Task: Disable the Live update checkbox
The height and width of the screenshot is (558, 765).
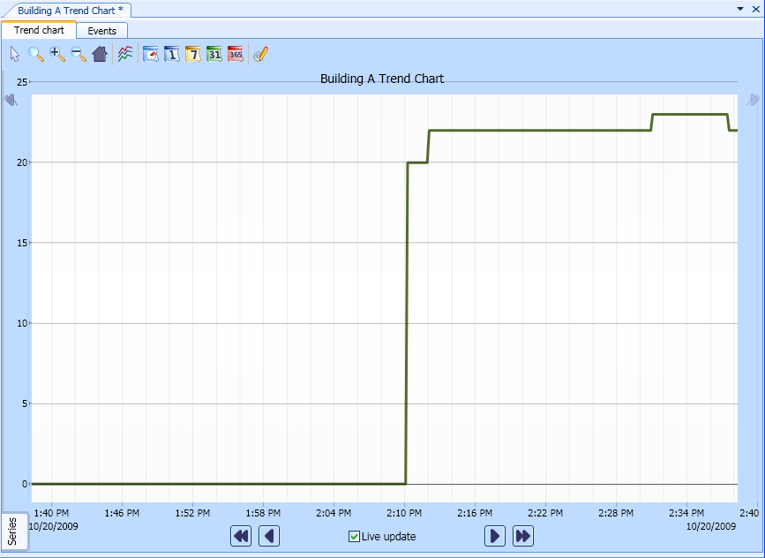Action: coord(354,537)
